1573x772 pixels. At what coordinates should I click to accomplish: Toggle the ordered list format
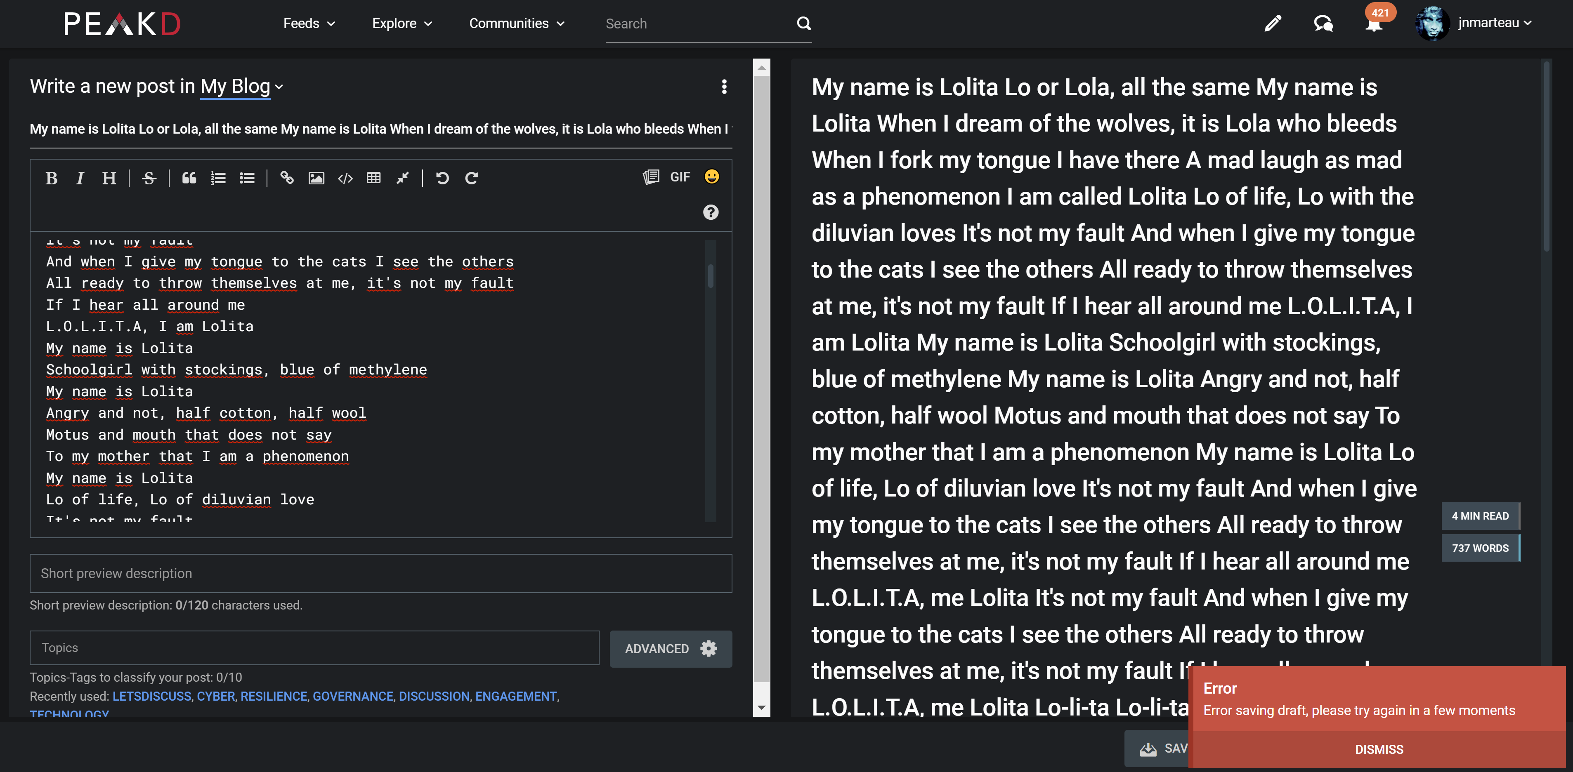click(218, 178)
